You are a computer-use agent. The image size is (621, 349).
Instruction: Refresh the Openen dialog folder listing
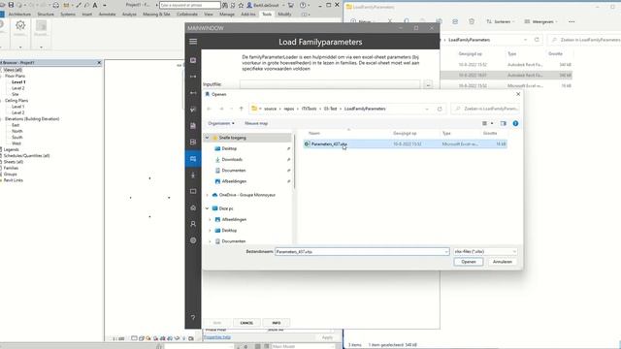pos(440,109)
